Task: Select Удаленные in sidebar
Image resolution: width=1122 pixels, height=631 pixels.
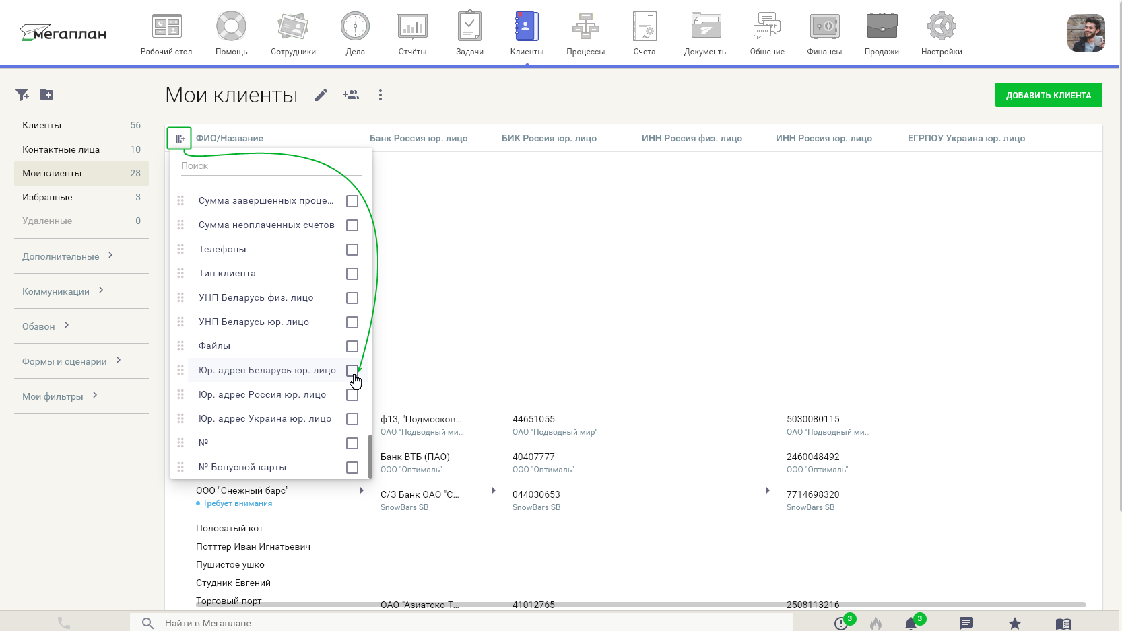Action: tap(81, 221)
